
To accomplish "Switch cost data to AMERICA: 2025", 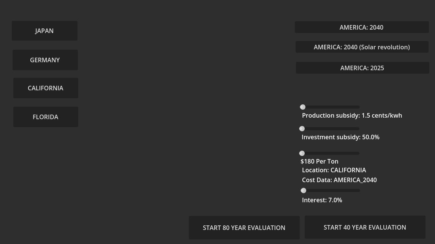I will pos(362,68).
